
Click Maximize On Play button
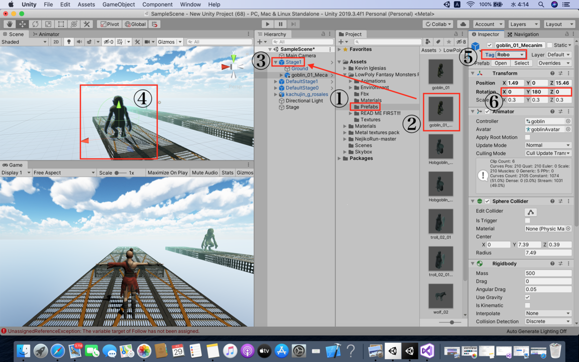(x=167, y=173)
